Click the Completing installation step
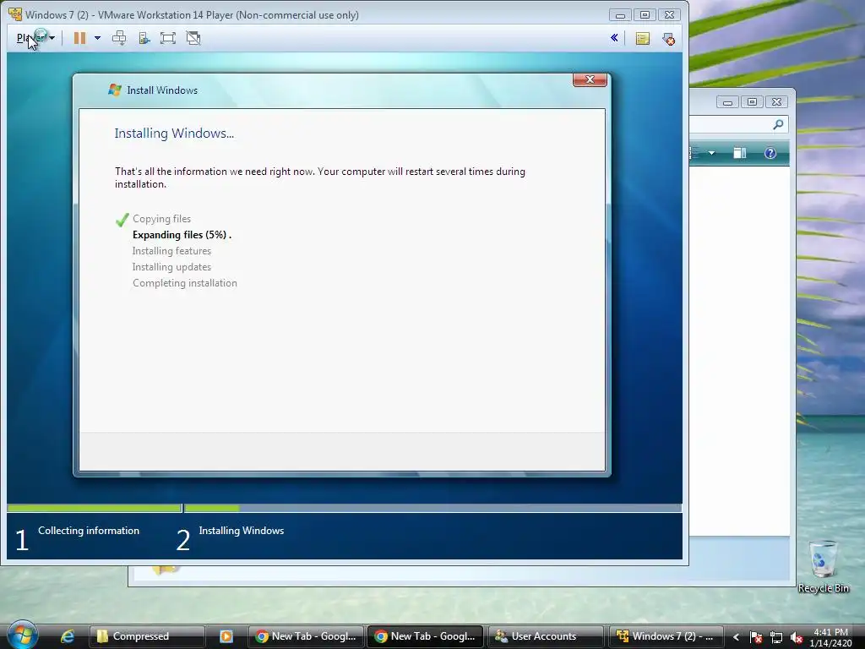The width and height of the screenshot is (865, 649). pos(185,282)
